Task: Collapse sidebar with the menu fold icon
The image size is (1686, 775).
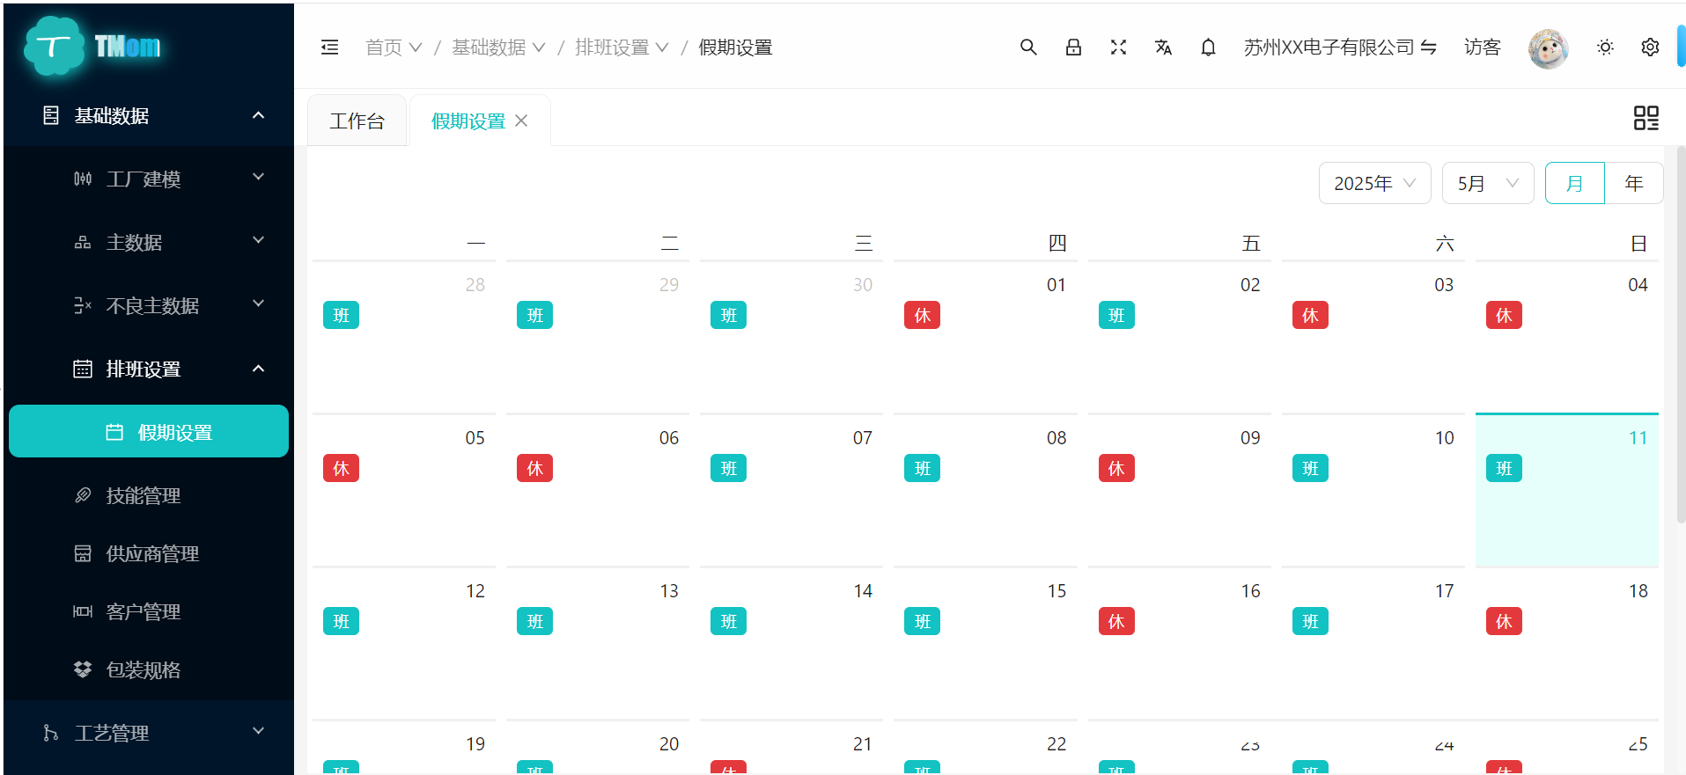Action: tap(330, 48)
